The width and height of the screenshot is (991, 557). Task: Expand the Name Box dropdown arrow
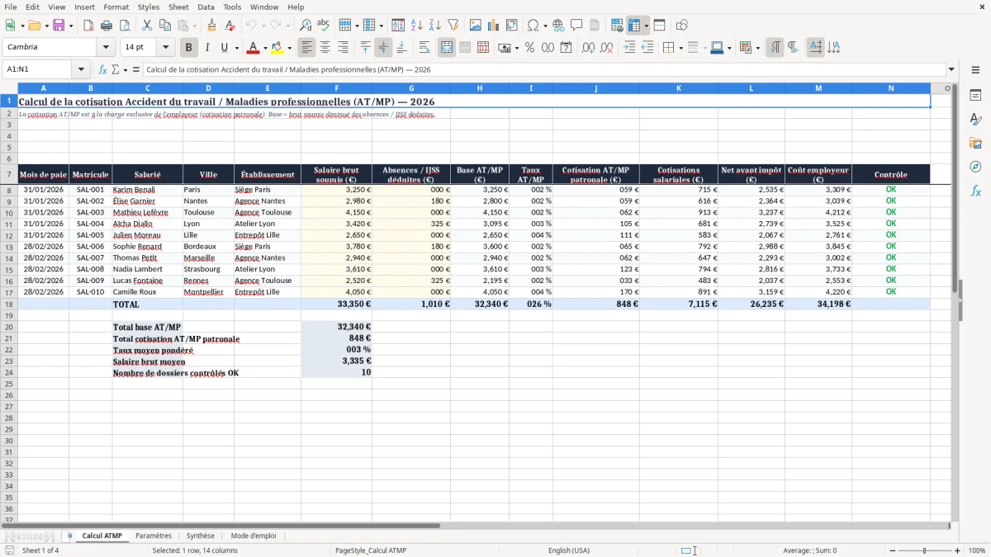pos(81,69)
